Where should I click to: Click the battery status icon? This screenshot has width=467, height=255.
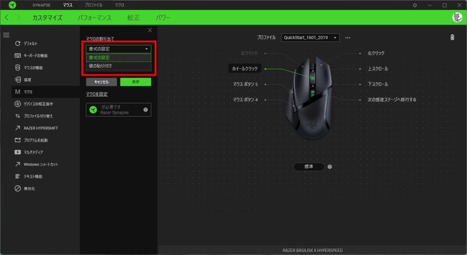pyautogui.click(x=452, y=37)
